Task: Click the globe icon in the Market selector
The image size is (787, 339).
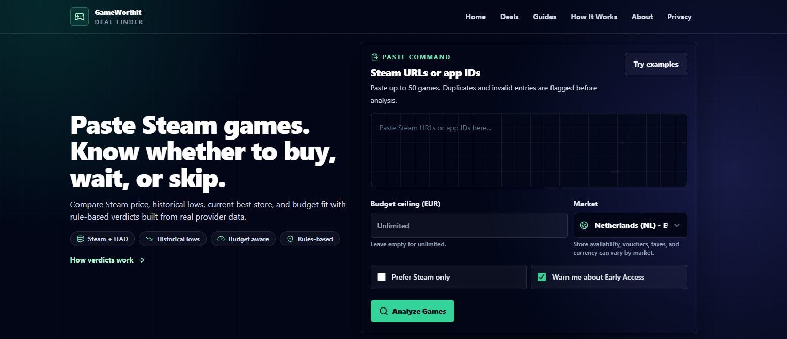Action: 584,225
